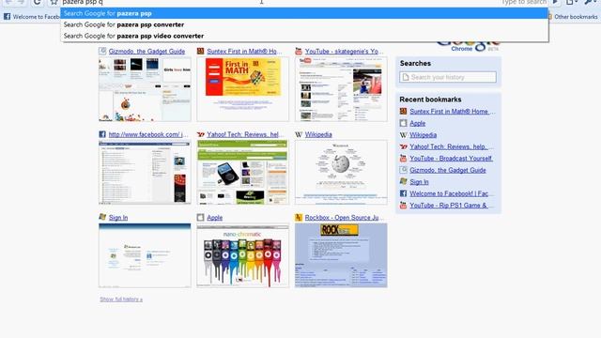Click Yahoo icon in Recent bookmarks
Image resolution: width=601 pixels, height=338 pixels.
(403, 146)
